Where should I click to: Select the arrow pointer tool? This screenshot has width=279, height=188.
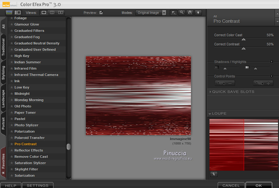[x=174, y=13]
